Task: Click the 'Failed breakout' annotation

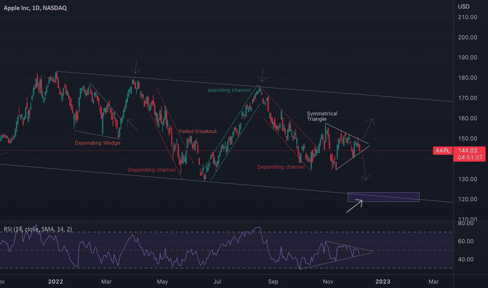Action: pyautogui.click(x=197, y=131)
